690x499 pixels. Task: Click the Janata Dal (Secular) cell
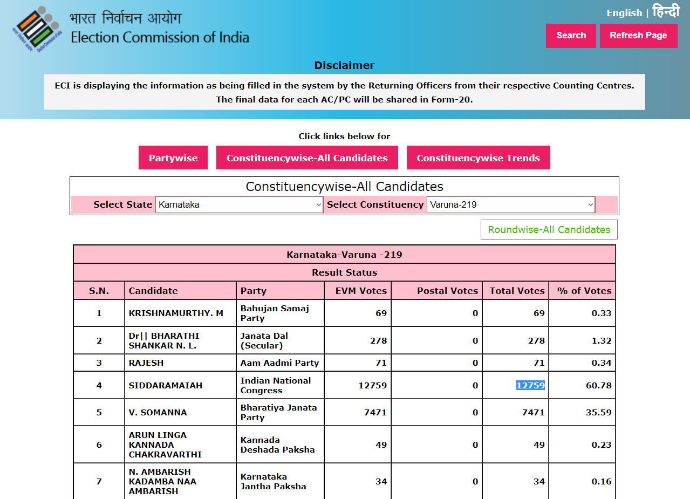tap(280, 340)
